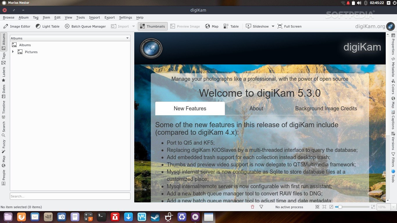Open the Slideshow dropdown arrow
This screenshot has height=223, width=397.
point(273,26)
